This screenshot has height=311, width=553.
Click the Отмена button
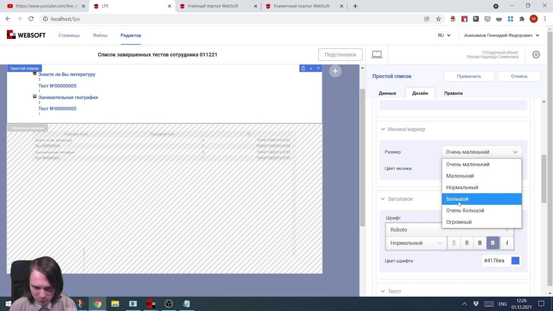click(x=519, y=76)
